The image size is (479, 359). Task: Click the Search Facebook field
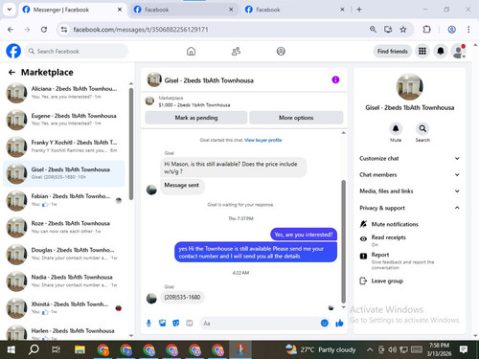[77, 51]
